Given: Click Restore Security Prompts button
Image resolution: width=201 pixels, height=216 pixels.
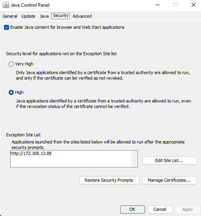Looking at the screenshot, I should pos(109,180).
